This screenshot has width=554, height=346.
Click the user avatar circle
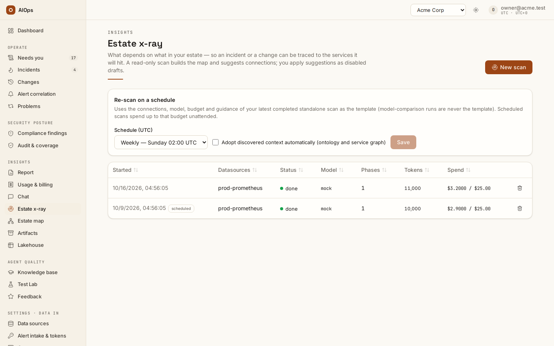pyautogui.click(x=493, y=10)
